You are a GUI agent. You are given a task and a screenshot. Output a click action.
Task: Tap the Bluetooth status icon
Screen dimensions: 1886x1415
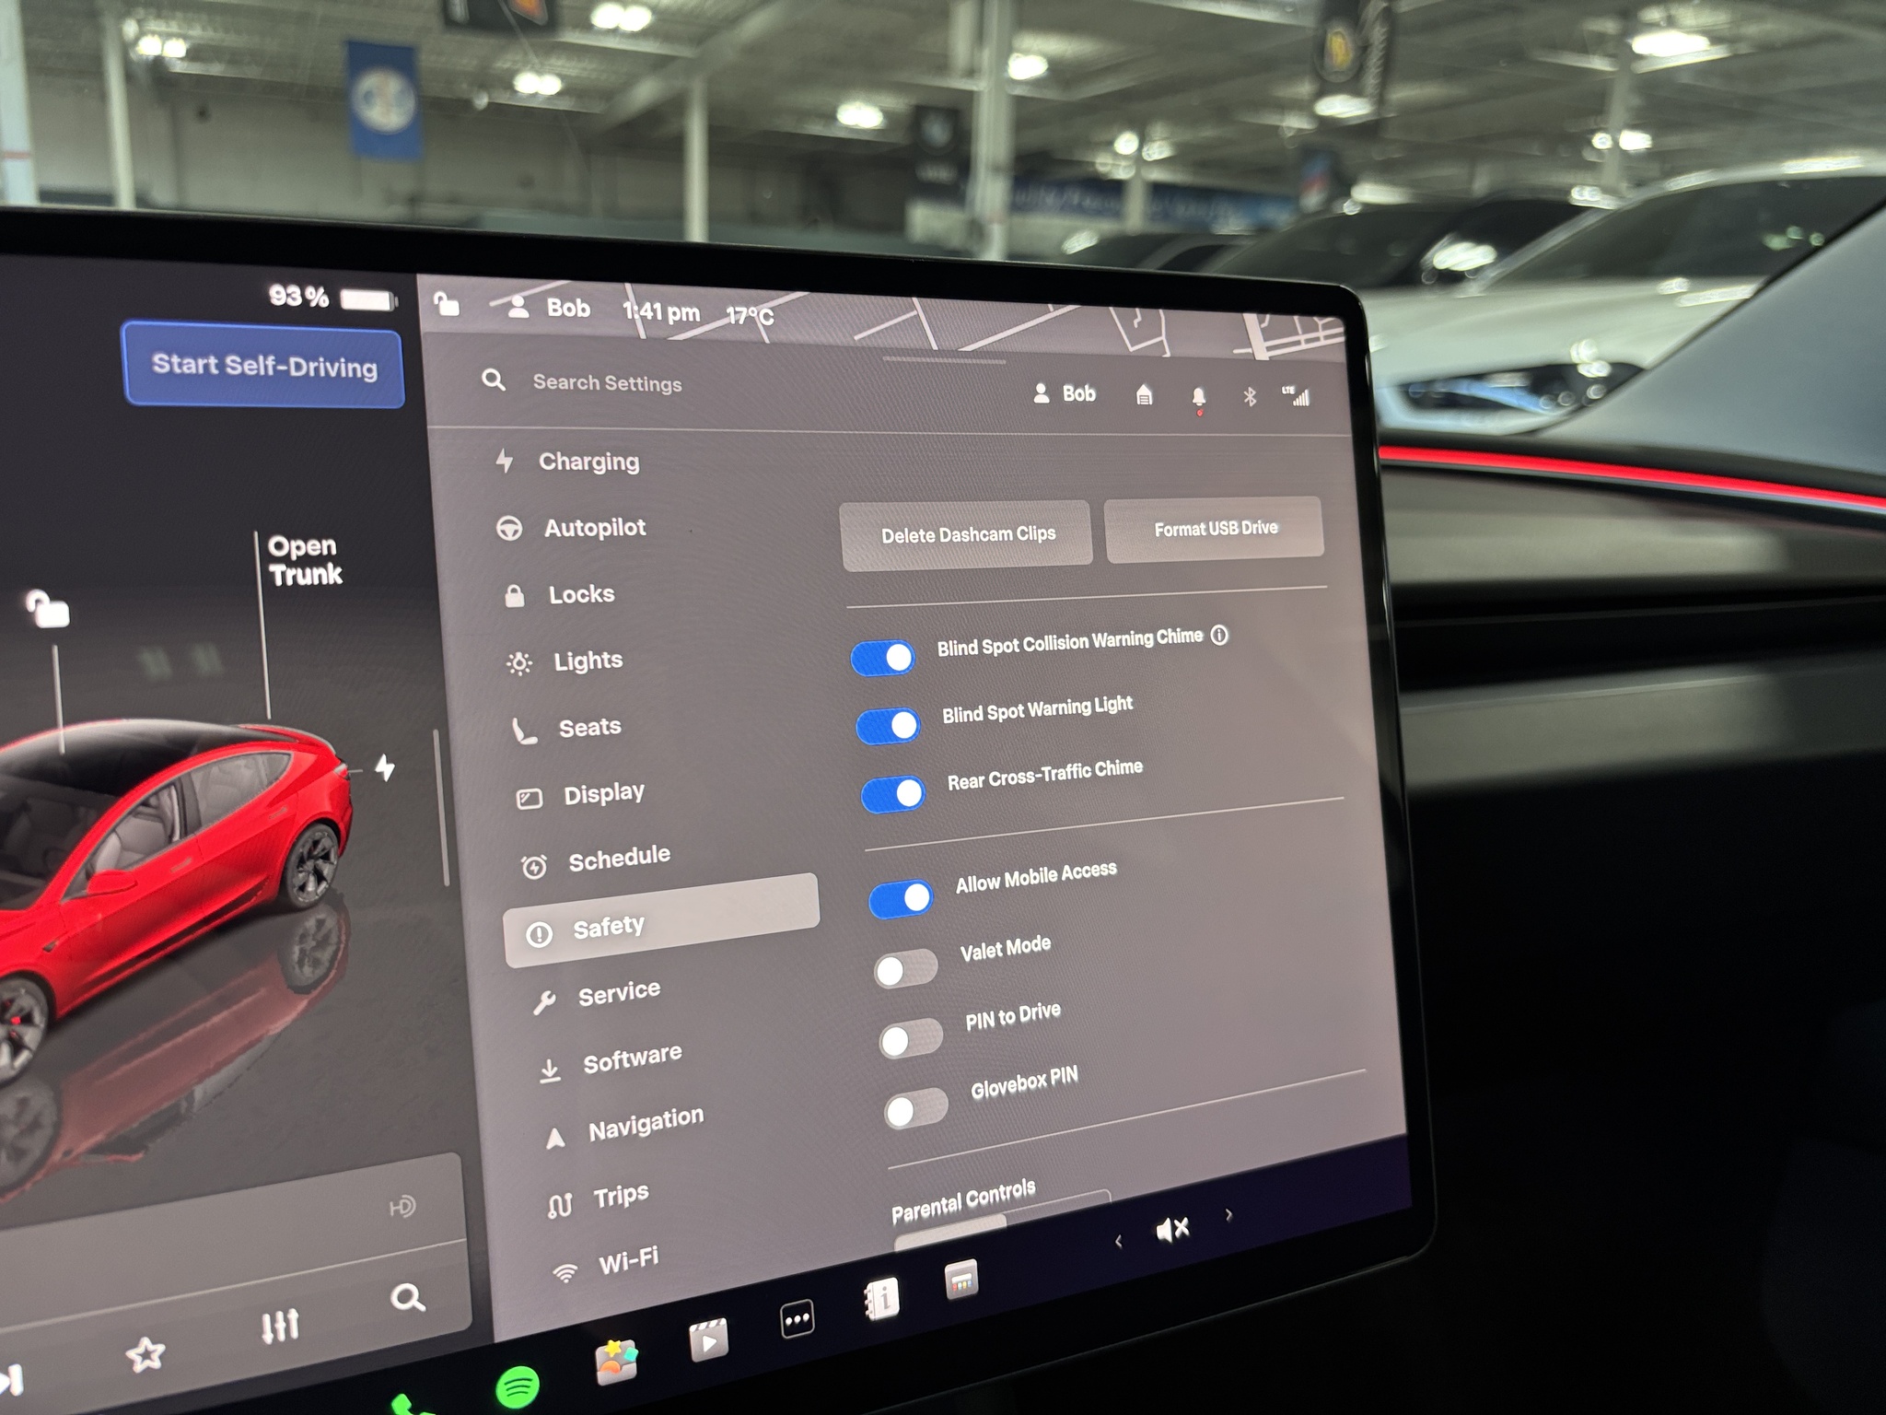tap(1250, 396)
